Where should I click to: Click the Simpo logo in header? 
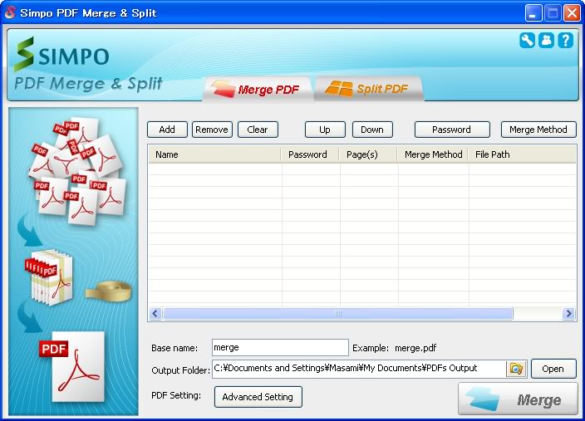(x=62, y=56)
